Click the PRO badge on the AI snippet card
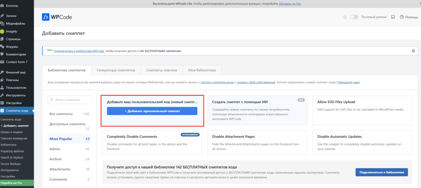Viewport: 421px width, 188px height. [301, 100]
